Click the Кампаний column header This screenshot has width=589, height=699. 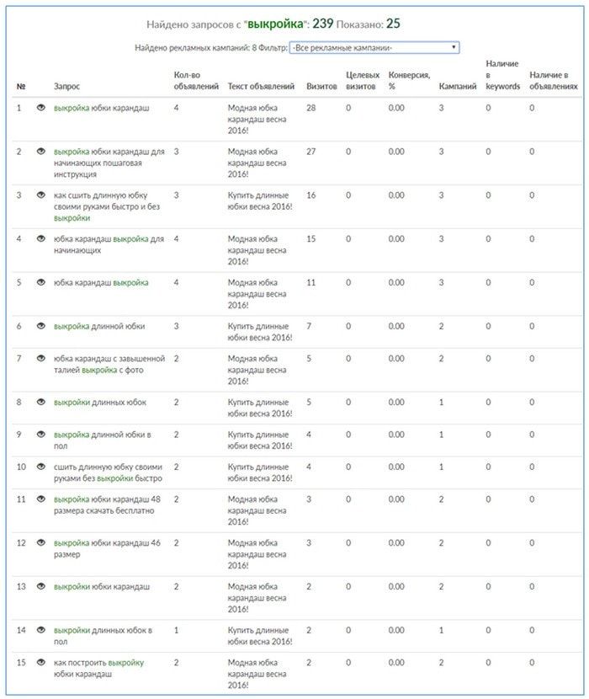(x=458, y=86)
